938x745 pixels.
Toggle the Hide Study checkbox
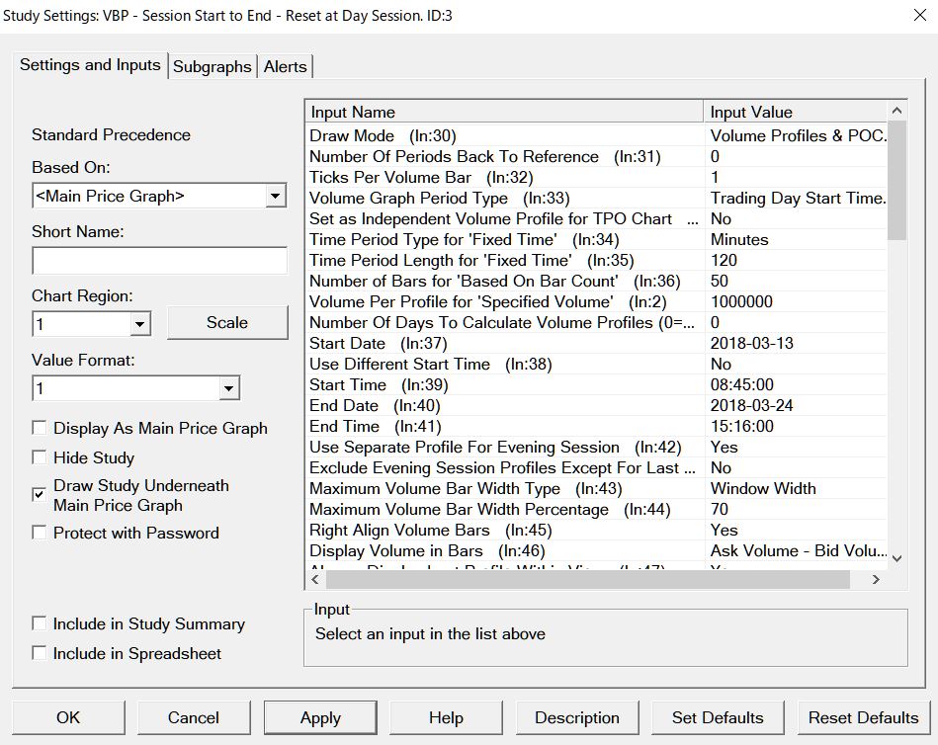click(x=40, y=457)
